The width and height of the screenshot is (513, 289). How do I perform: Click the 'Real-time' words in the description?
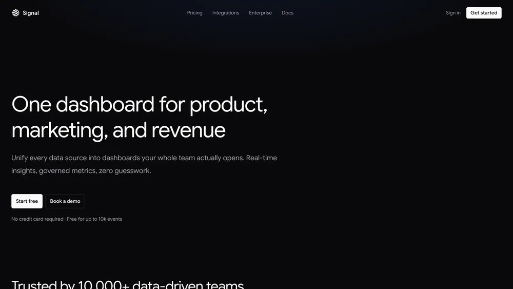pos(261,158)
